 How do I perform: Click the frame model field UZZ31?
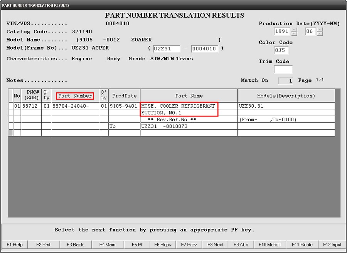click(x=166, y=49)
